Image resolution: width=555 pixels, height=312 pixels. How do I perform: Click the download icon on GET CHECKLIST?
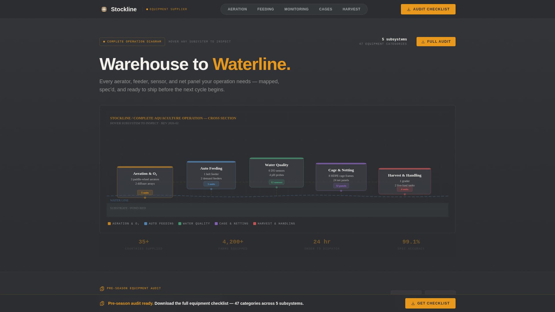413,303
